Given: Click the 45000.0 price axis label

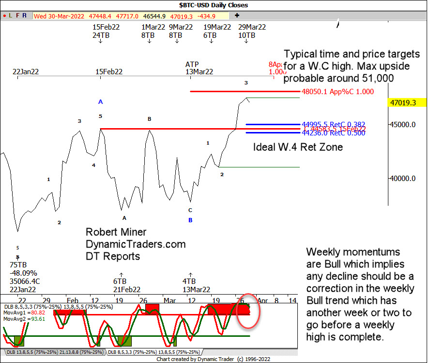Looking at the screenshot, I should pyautogui.click(x=403, y=125).
